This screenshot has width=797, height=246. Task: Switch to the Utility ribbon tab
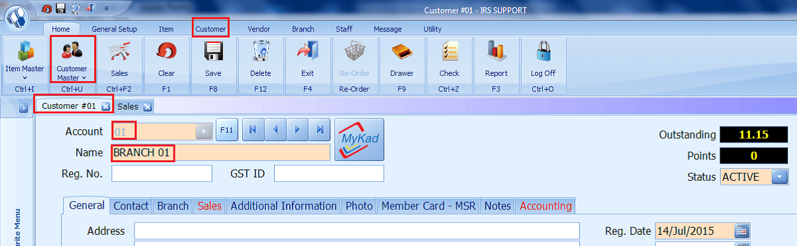tap(433, 29)
